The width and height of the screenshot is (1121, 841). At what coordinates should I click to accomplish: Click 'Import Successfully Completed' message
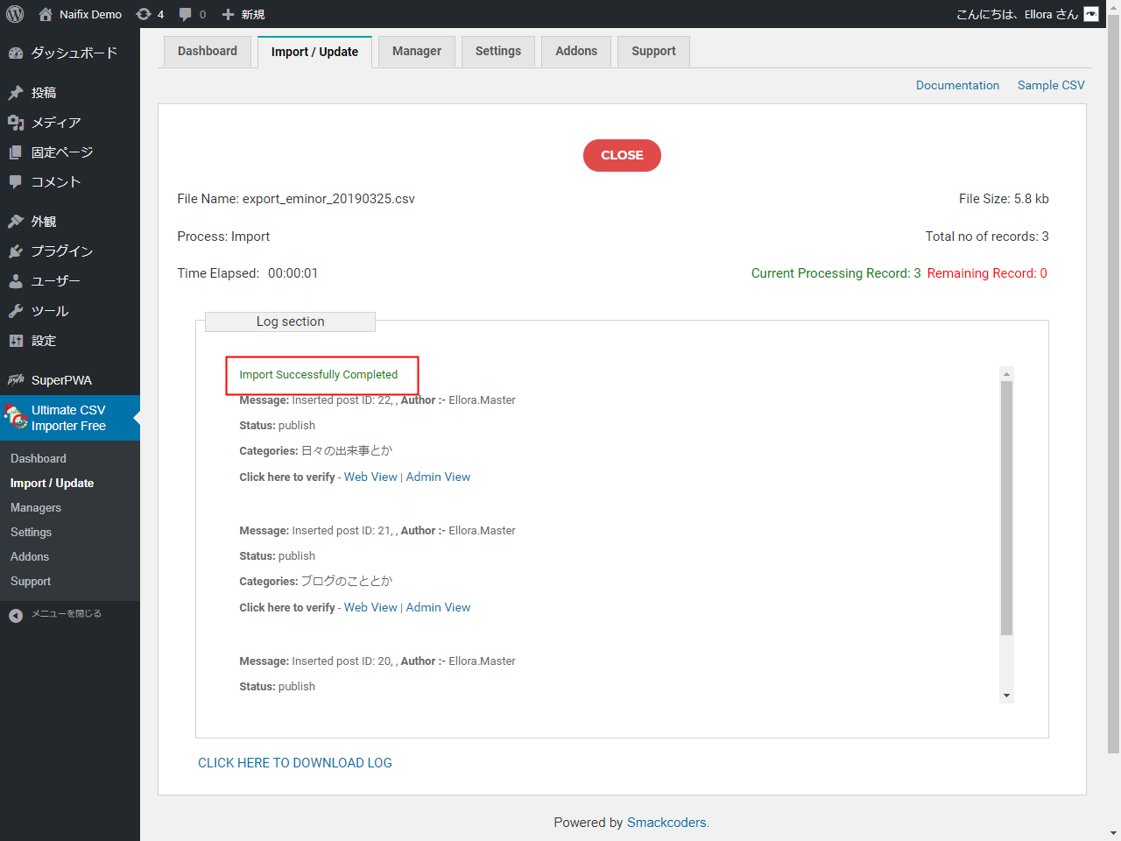coord(319,375)
